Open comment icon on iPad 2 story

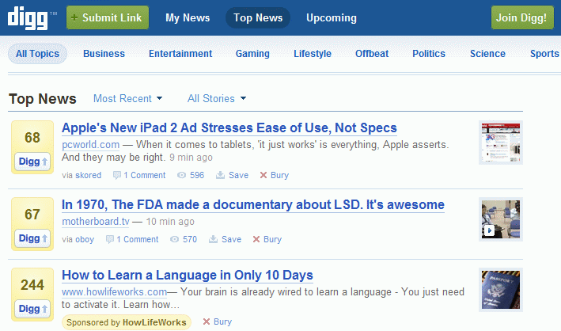[x=116, y=175]
